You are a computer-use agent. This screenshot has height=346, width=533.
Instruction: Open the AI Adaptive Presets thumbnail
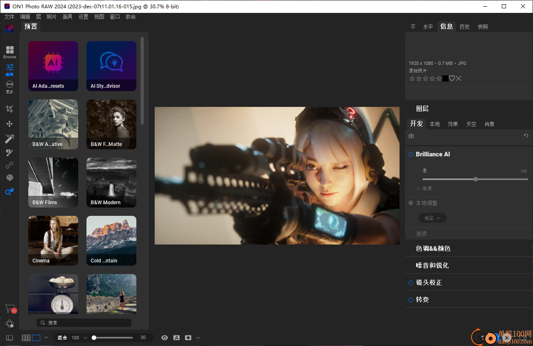pos(53,66)
